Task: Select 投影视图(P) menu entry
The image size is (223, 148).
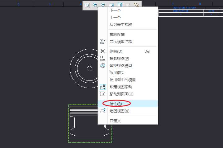Action: click(x=128, y=59)
